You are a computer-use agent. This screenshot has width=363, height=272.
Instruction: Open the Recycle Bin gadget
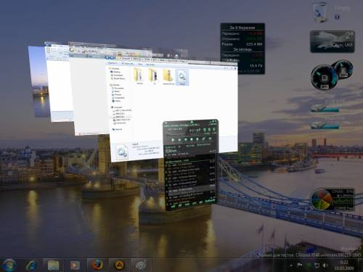pyautogui.click(x=320, y=13)
